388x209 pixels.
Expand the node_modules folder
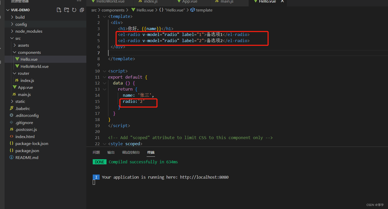[x=12, y=31]
